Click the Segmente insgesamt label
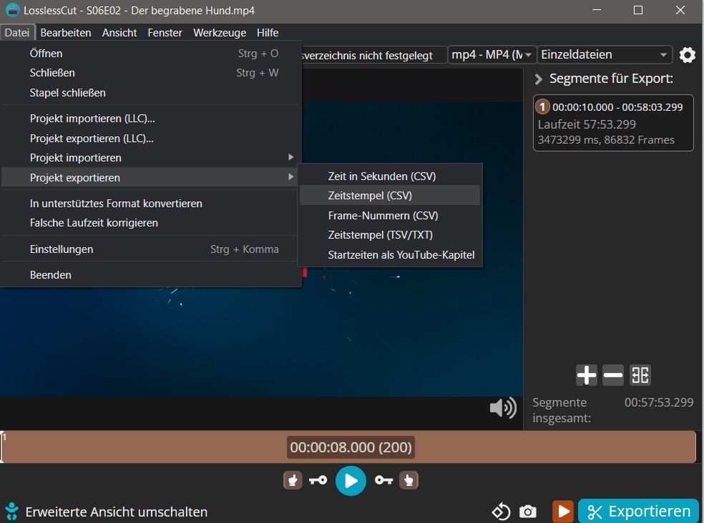This screenshot has width=704, height=523. (x=561, y=410)
